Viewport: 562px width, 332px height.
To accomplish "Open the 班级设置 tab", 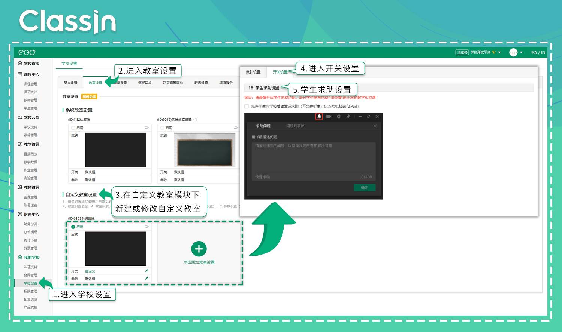I will click(201, 83).
